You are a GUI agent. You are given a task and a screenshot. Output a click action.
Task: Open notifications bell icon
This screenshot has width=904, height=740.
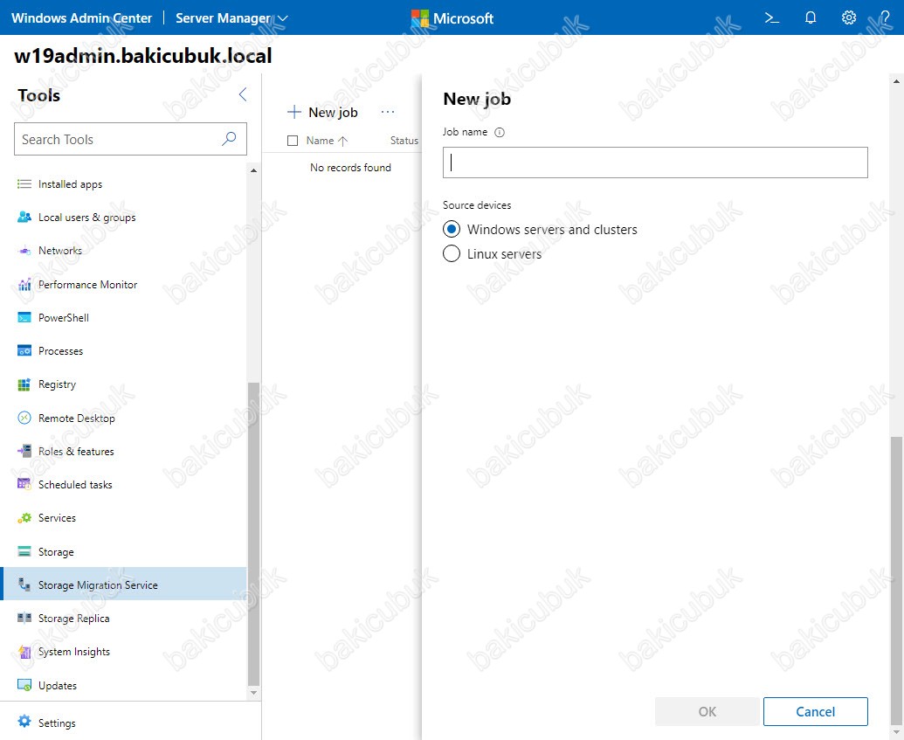click(x=810, y=17)
